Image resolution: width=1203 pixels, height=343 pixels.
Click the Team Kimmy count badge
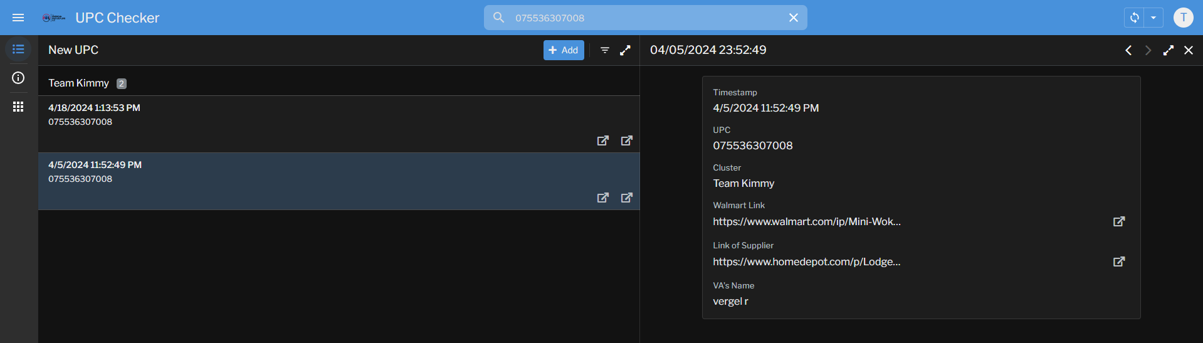pos(122,83)
